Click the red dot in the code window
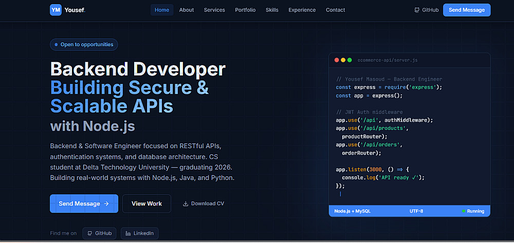Viewport: 514px width, 243px height. (337, 60)
